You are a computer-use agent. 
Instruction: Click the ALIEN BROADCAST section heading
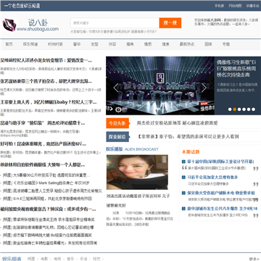tap(141, 149)
